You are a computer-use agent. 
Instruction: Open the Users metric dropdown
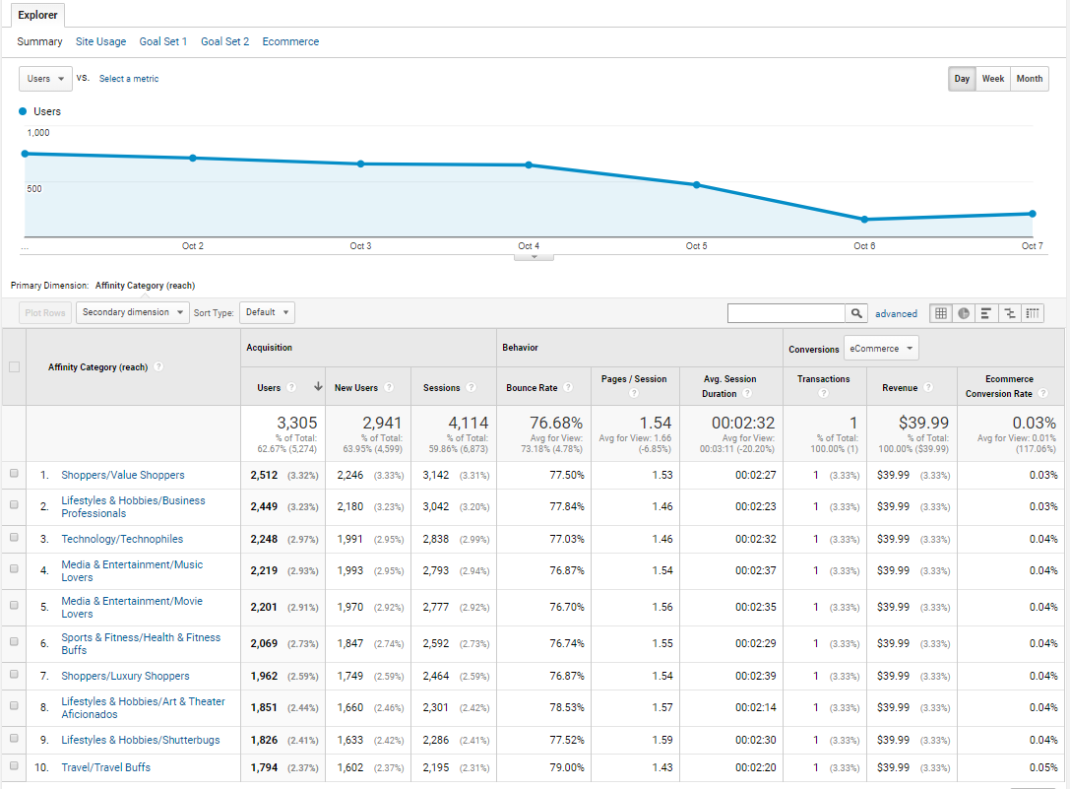[x=45, y=79]
